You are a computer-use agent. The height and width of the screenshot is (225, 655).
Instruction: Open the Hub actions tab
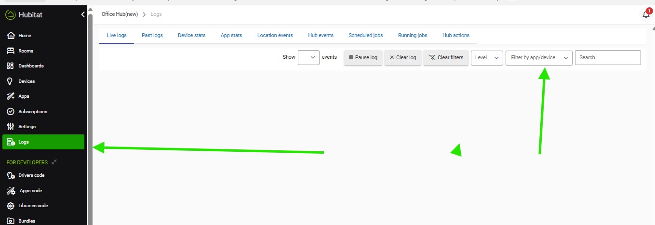pyautogui.click(x=456, y=35)
